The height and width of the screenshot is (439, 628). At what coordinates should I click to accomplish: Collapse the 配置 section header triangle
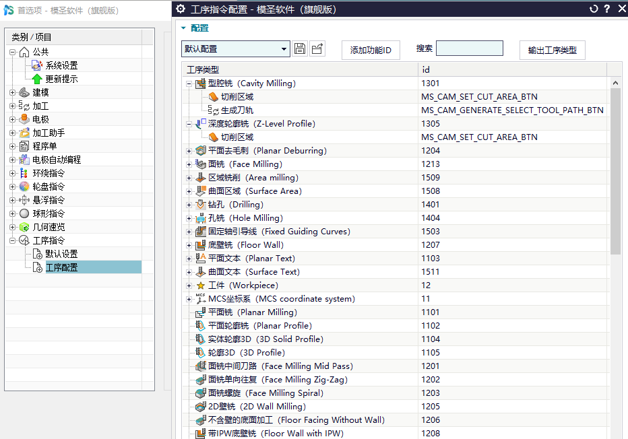[x=183, y=28]
